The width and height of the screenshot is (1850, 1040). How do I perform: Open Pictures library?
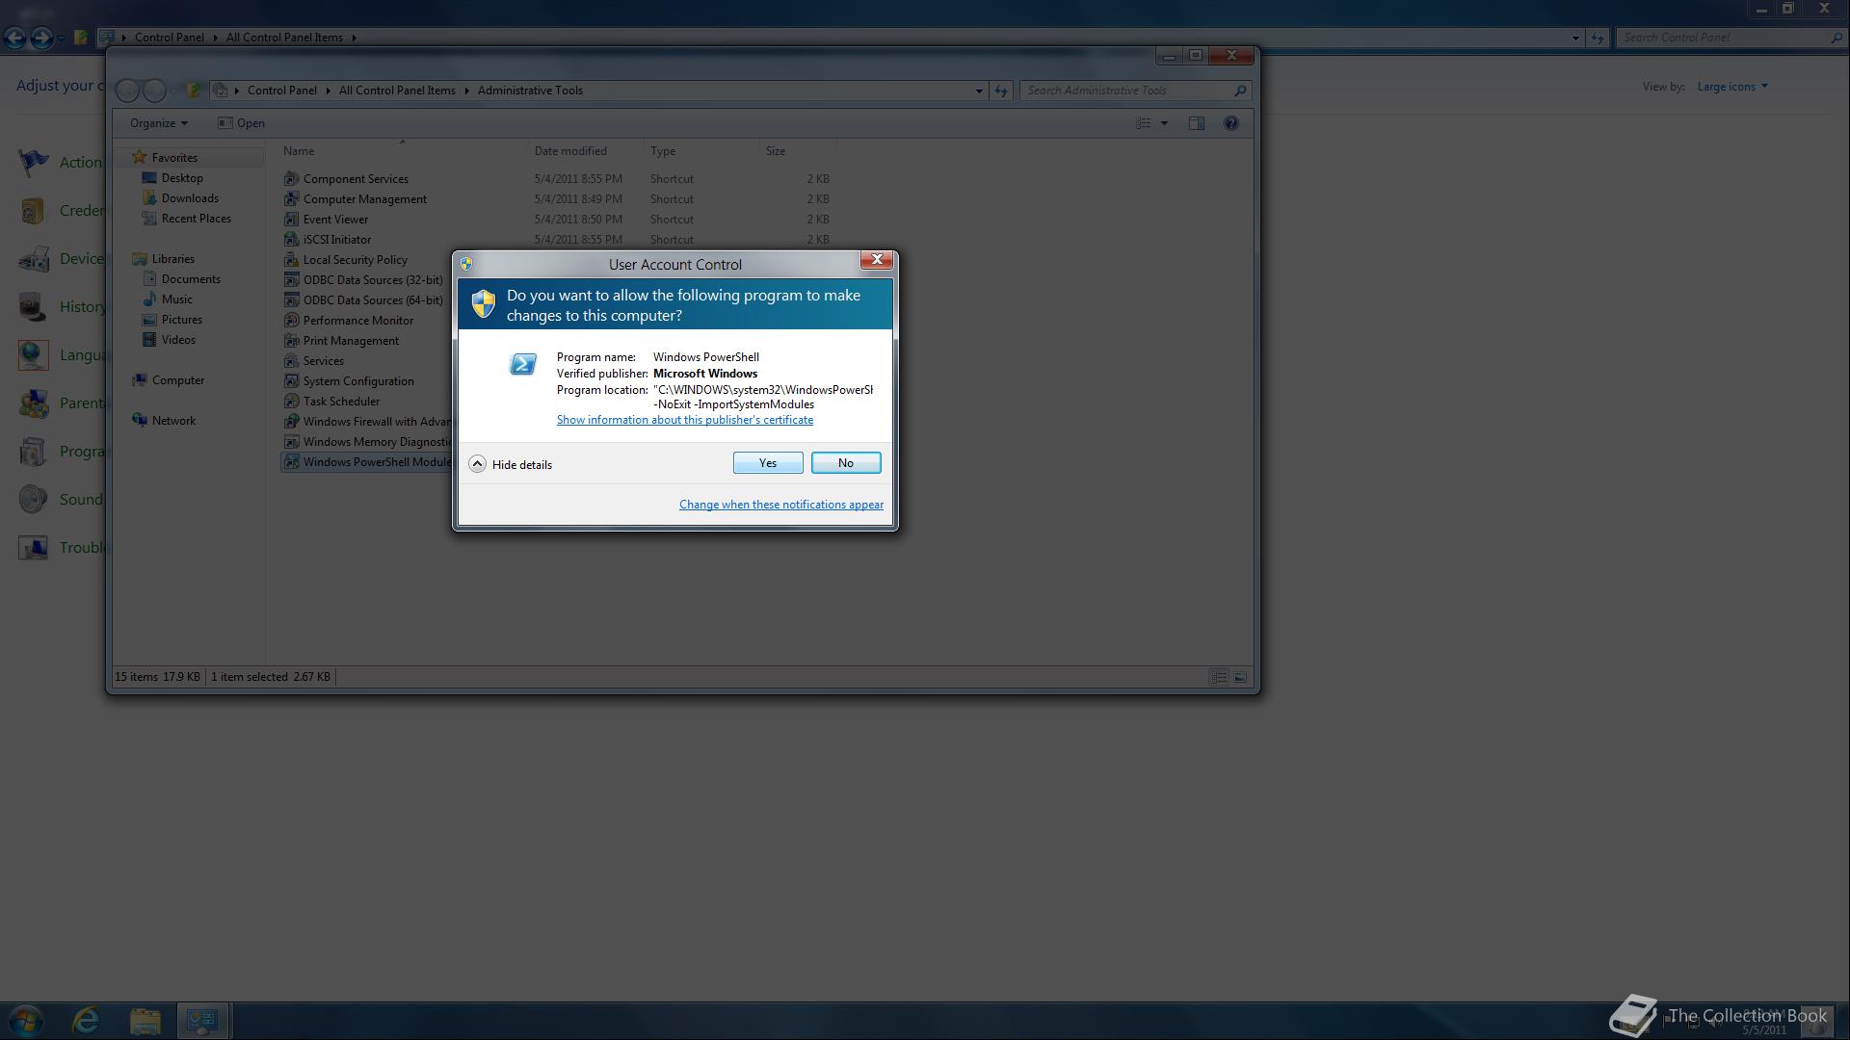click(x=181, y=320)
